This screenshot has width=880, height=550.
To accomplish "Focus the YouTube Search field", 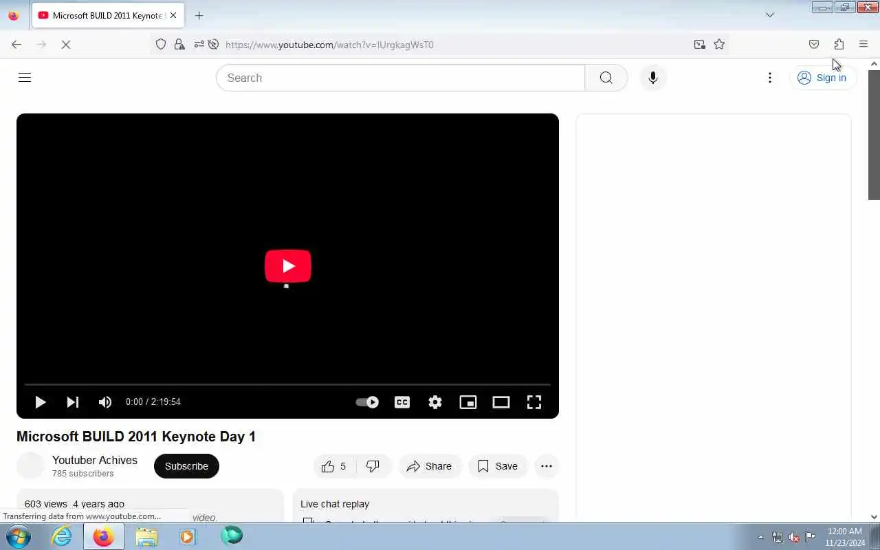I will tap(401, 78).
